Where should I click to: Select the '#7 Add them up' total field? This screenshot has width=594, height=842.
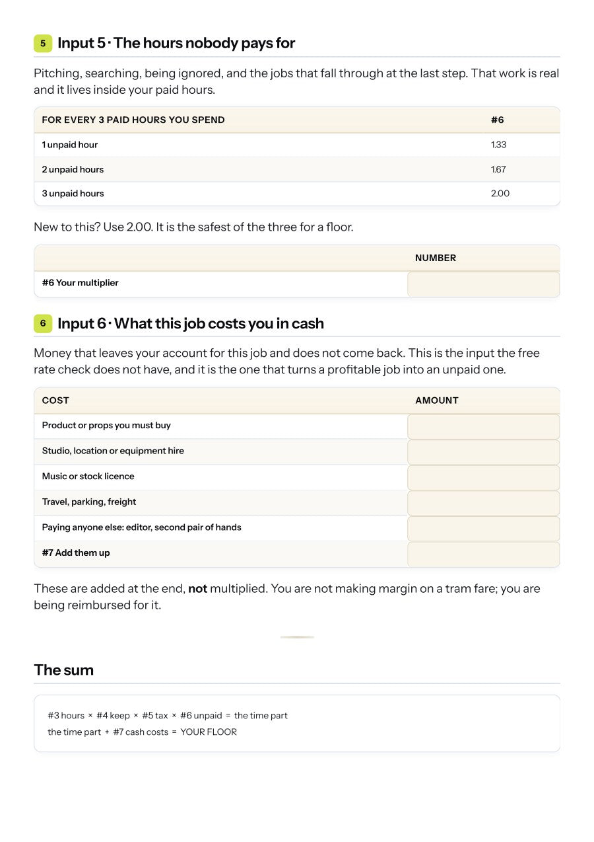(483, 555)
